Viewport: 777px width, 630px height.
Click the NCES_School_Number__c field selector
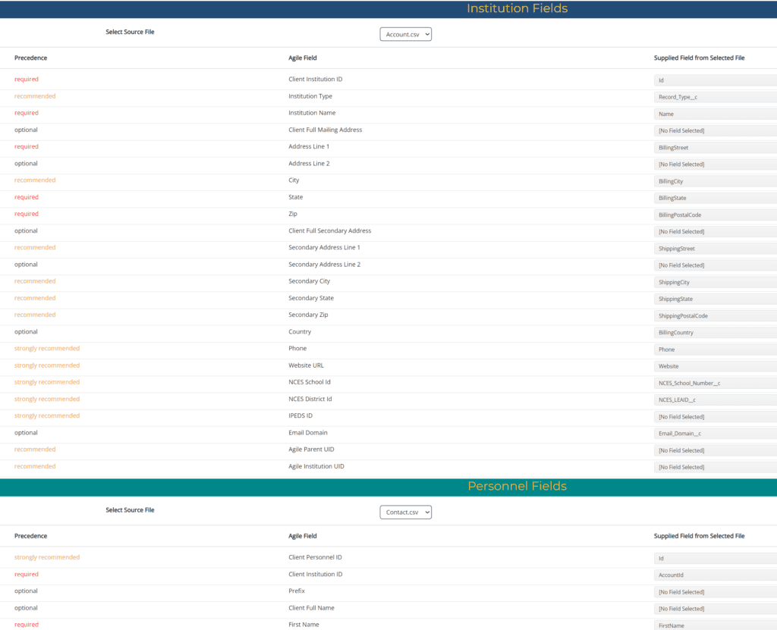tap(715, 383)
